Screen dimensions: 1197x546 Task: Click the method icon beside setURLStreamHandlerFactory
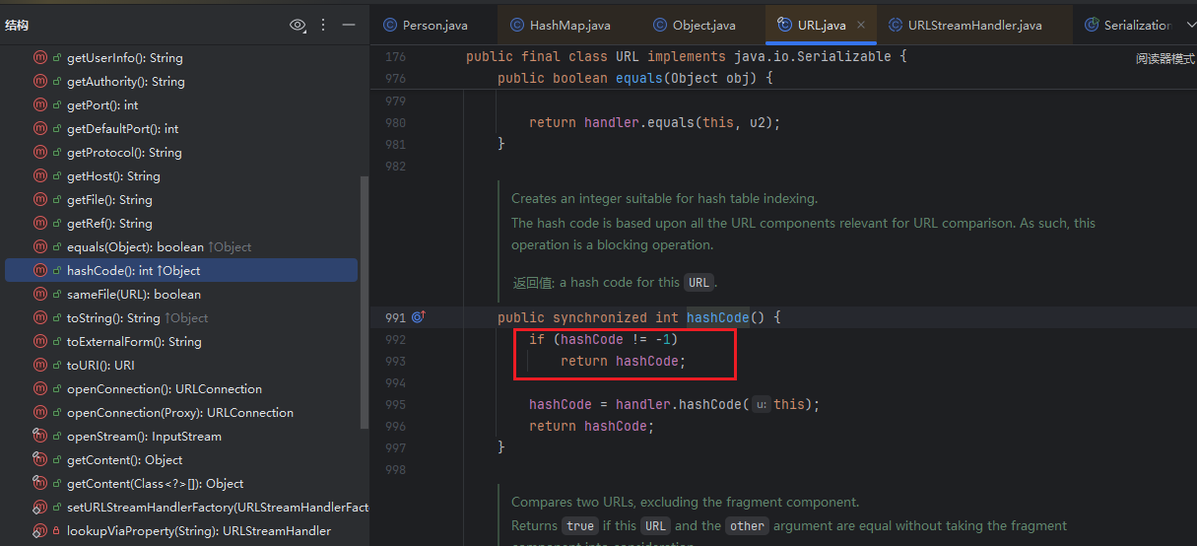pyautogui.click(x=40, y=508)
